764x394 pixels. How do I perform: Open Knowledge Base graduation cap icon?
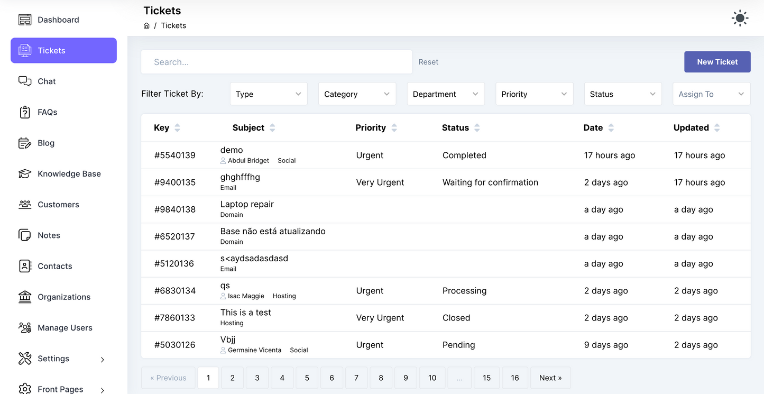[x=25, y=173]
